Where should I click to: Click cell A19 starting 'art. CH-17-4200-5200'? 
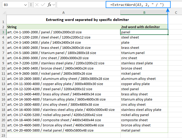(x=63, y=115)
